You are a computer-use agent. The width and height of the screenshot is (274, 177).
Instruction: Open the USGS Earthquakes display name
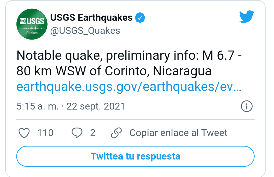(92, 17)
